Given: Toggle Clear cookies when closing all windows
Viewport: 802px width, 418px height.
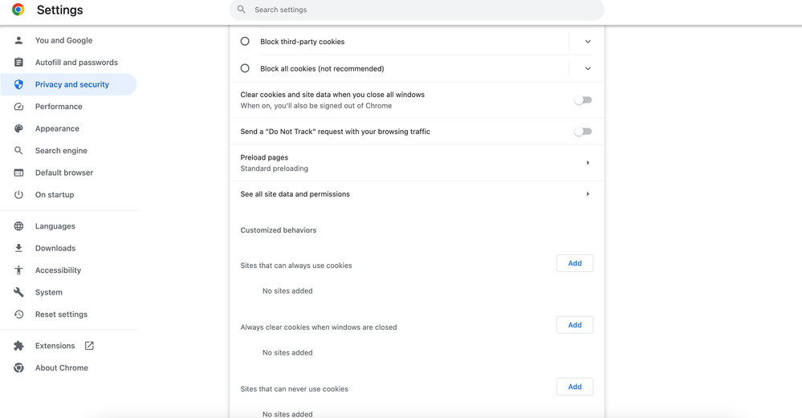Looking at the screenshot, I should (x=583, y=100).
